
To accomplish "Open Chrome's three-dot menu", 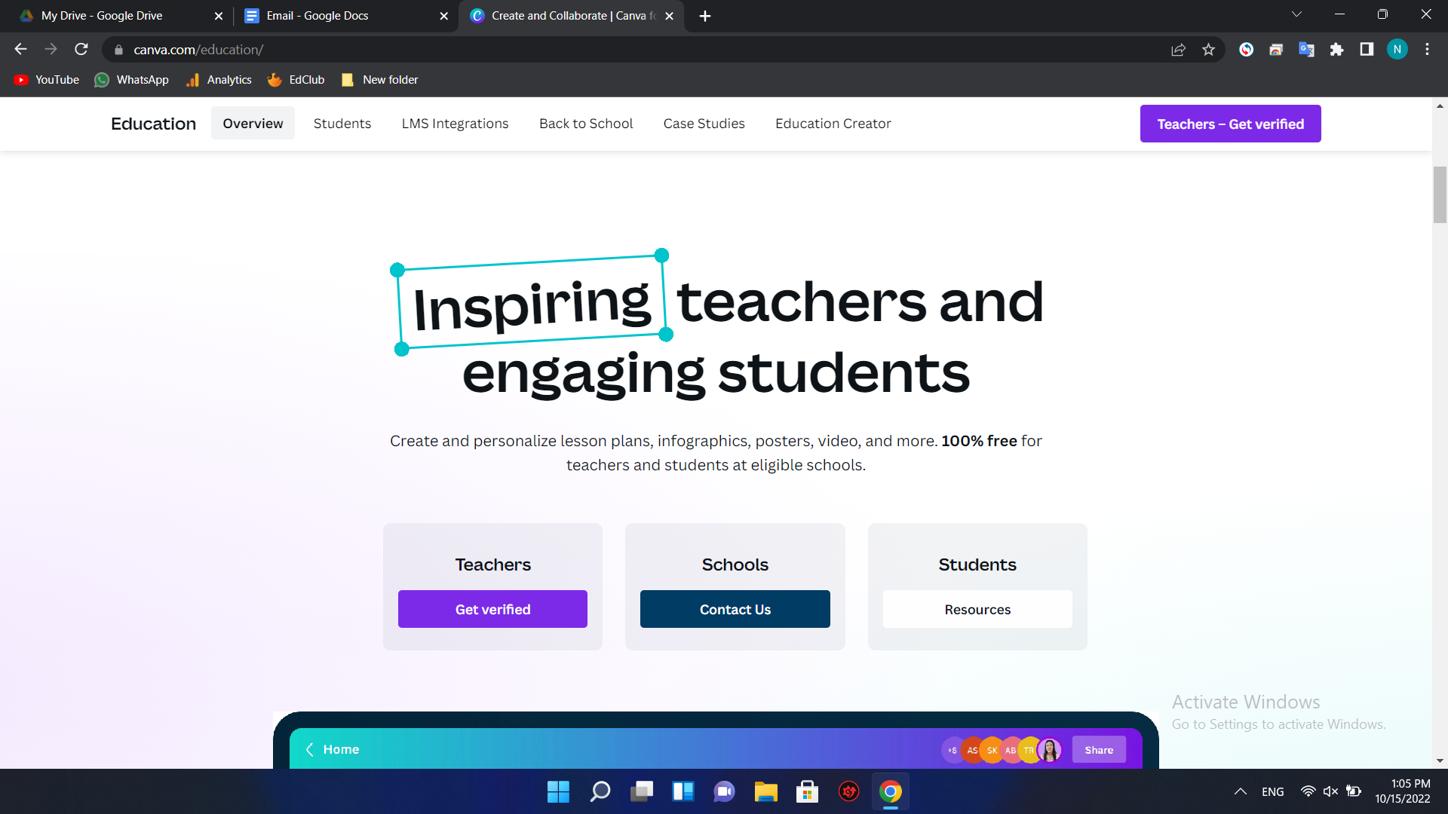I will [1427, 50].
